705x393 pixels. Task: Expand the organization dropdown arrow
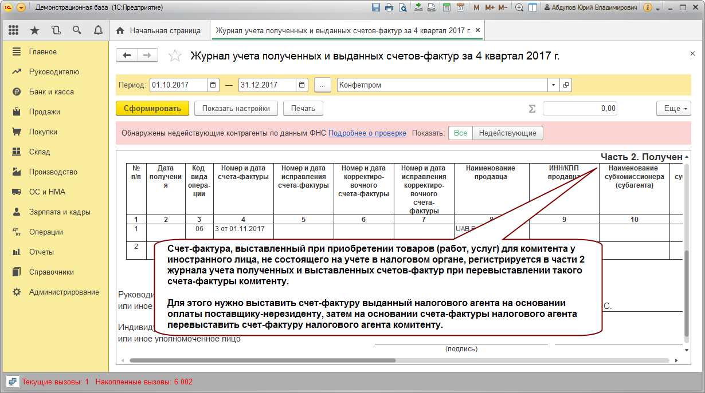[x=553, y=85]
